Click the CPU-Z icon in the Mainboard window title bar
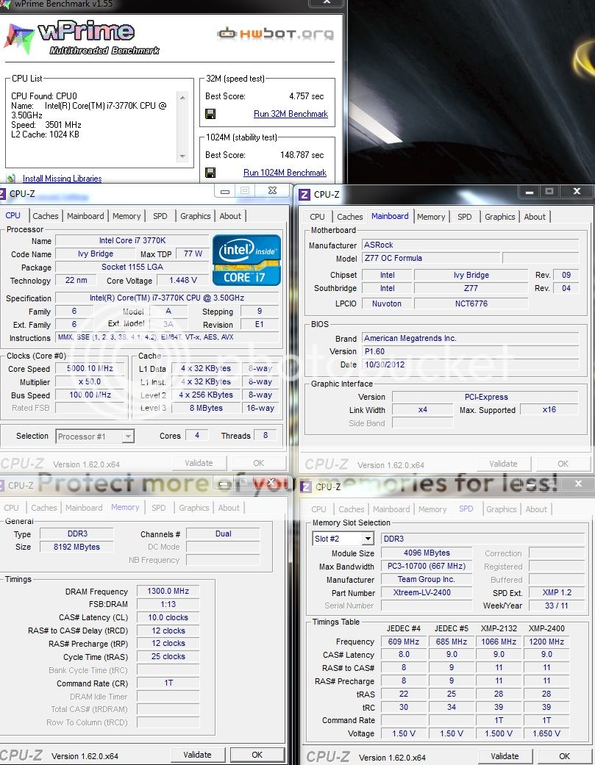The image size is (595, 765). pyautogui.click(x=304, y=195)
